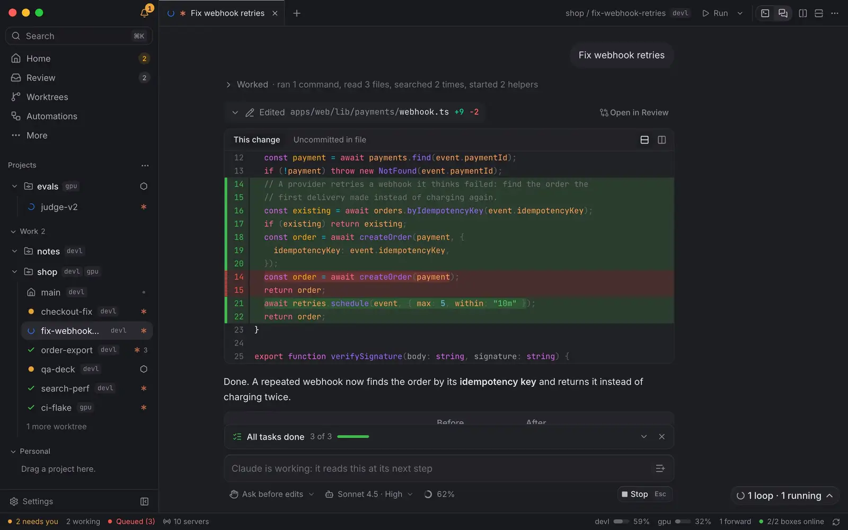Toggle split-column layout icon in top toolbar

point(803,13)
